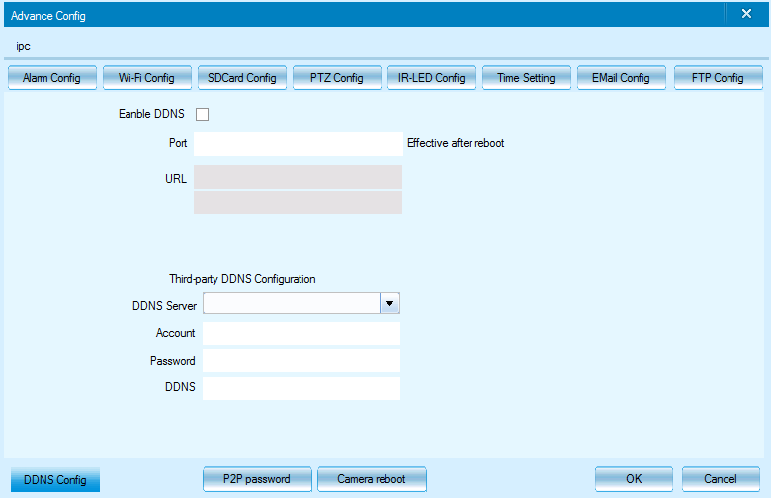The height and width of the screenshot is (498, 771).
Task: Click the P2P password button
Action: 257,479
